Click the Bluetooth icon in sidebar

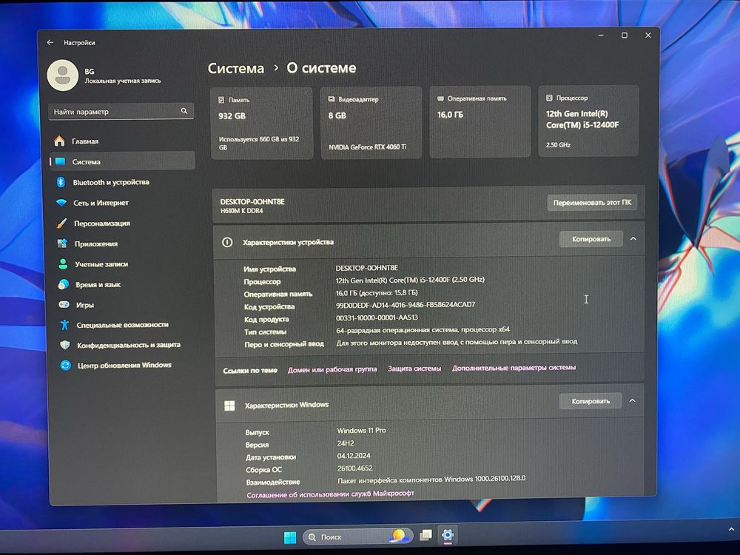click(x=61, y=182)
